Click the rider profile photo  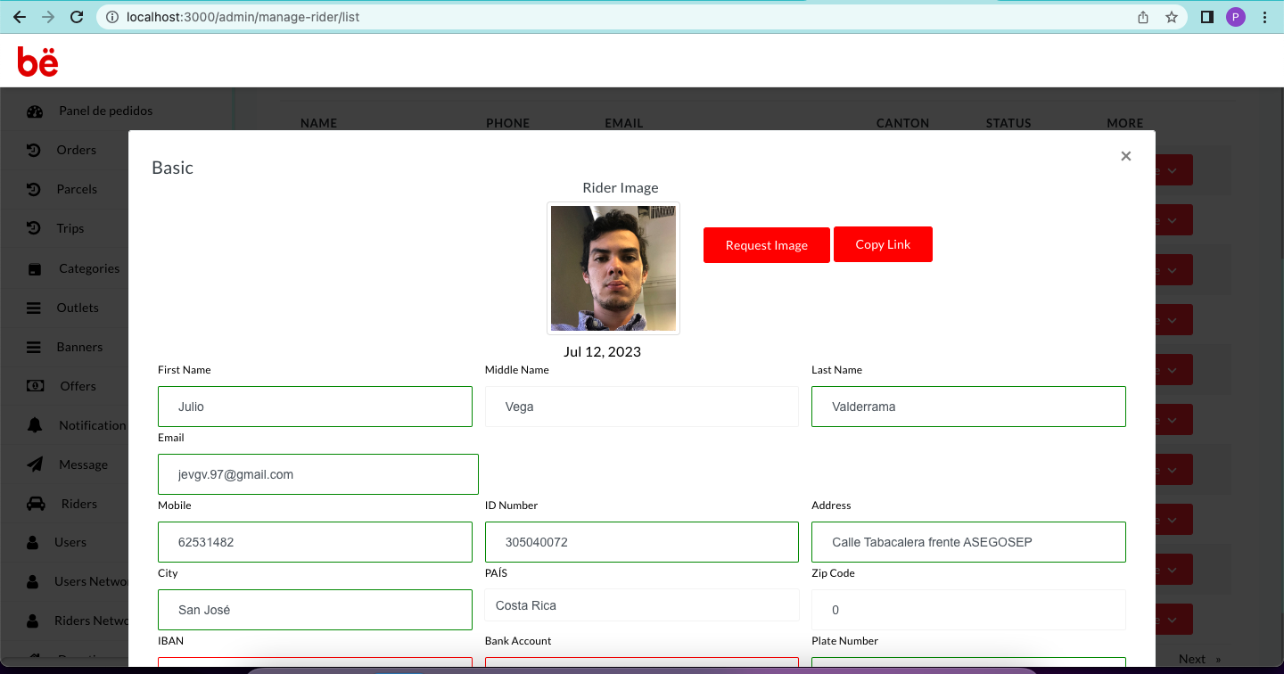tap(613, 268)
